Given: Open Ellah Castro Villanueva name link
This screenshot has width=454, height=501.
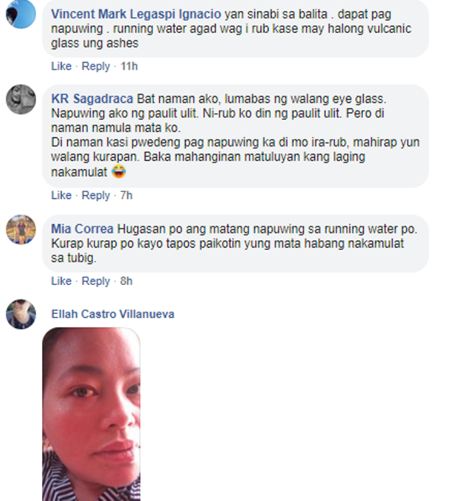Looking at the screenshot, I should (x=113, y=314).
